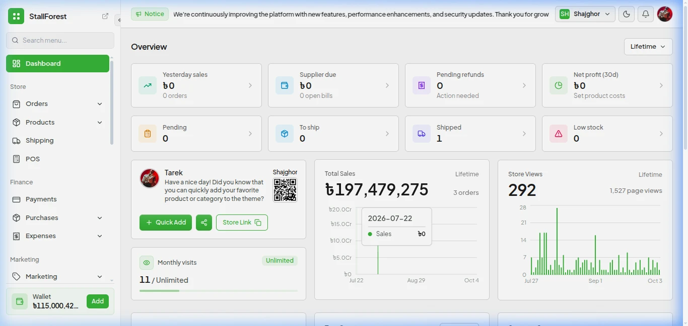Click the Expenses receipt icon
Image resolution: width=688 pixels, height=326 pixels.
(x=16, y=236)
